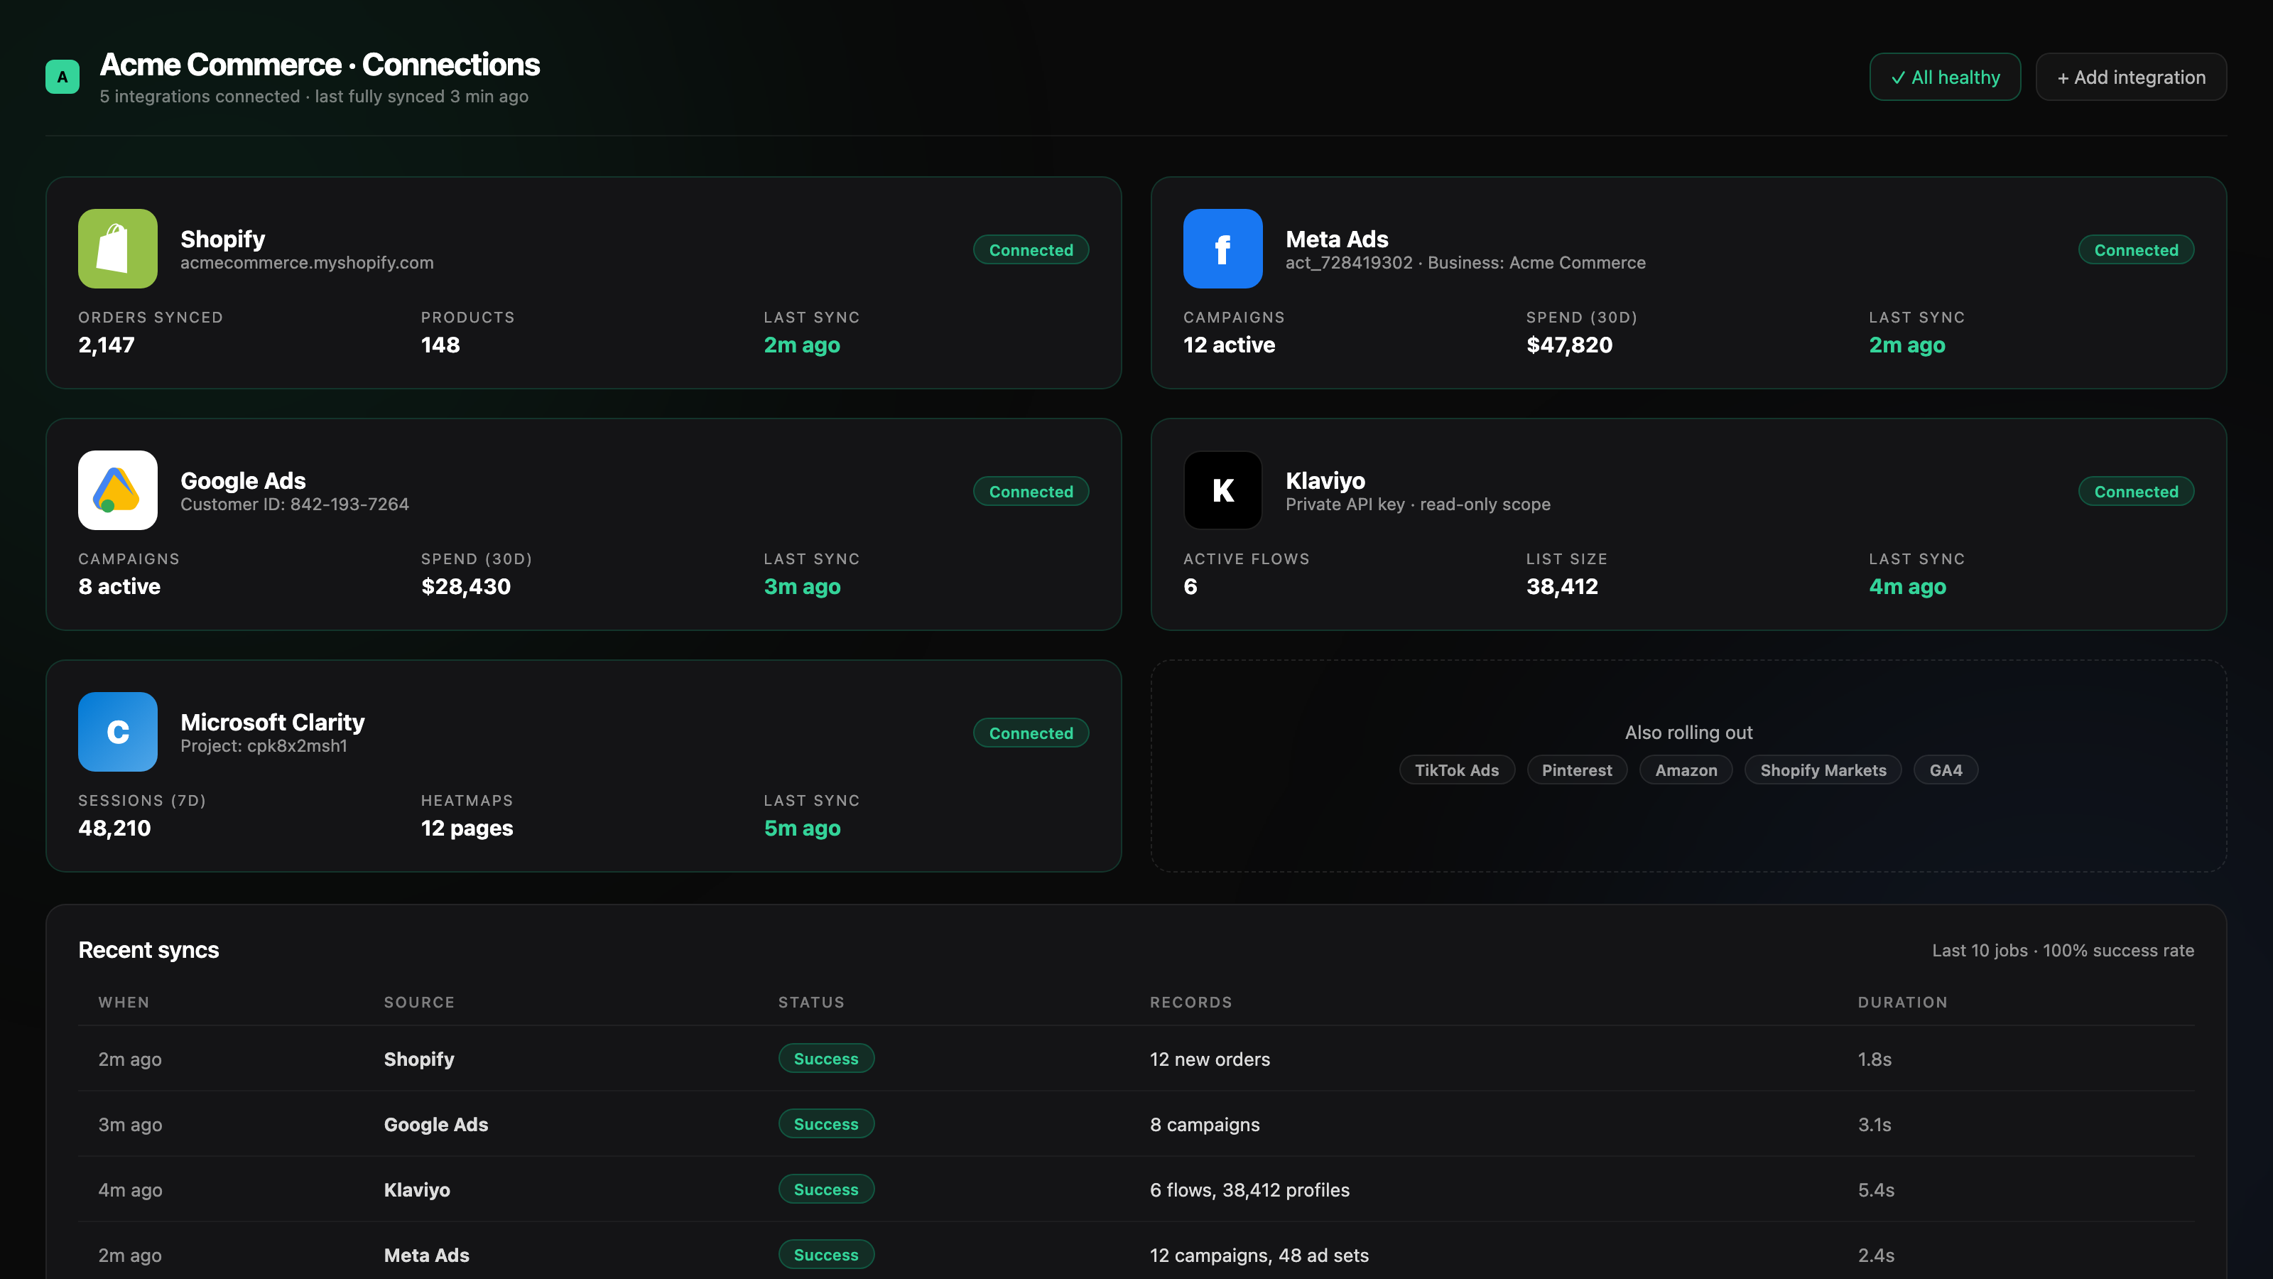Click the STATUS column header

pyautogui.click(x=811, y=1003)
